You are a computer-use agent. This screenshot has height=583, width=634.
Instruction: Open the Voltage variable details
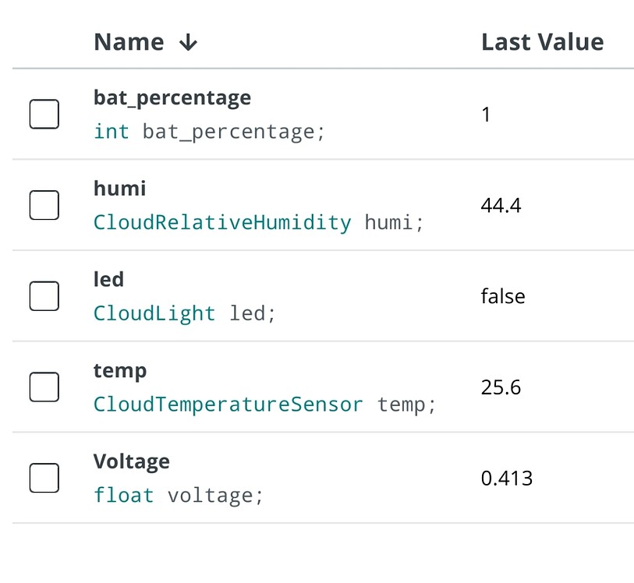pos(131,461)
